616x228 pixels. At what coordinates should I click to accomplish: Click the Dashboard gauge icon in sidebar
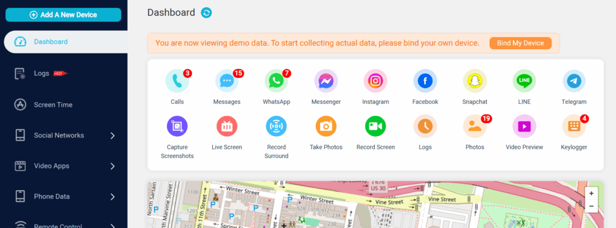click(x=20, y=42)
